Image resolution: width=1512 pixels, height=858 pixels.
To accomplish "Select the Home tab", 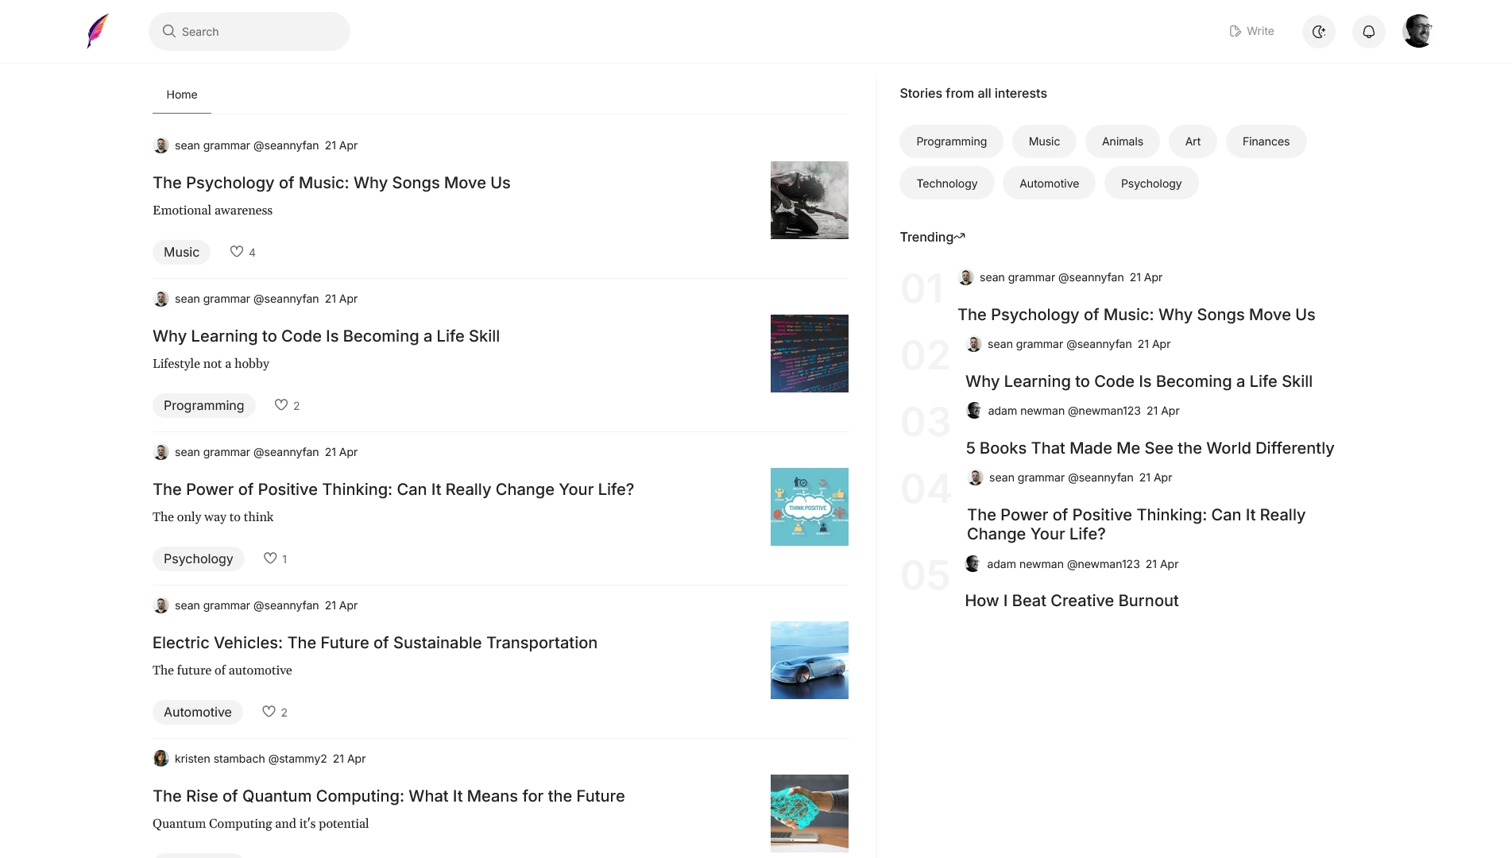I will (x=182, y=95).
